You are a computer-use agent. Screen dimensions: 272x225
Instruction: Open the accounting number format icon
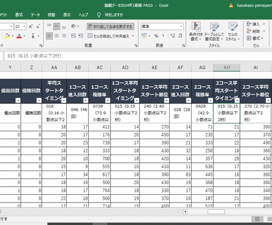click(x=144, y=36)
